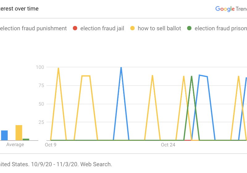Click the 'Oct 24' date label on the axis
The height and width of the screenshot is (173, 247).
168,145
